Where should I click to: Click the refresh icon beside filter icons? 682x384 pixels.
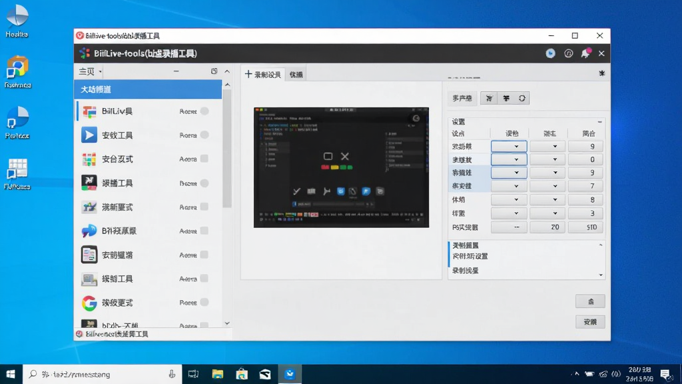coord(522,99)
